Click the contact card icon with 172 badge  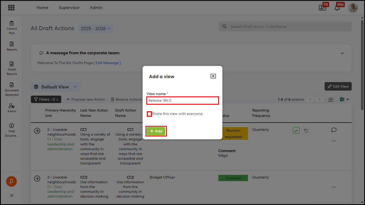tap(322, 8)
